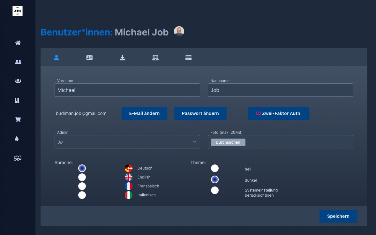Choose the hell theme radio button
376x235 pixels.
click(214, 168)
